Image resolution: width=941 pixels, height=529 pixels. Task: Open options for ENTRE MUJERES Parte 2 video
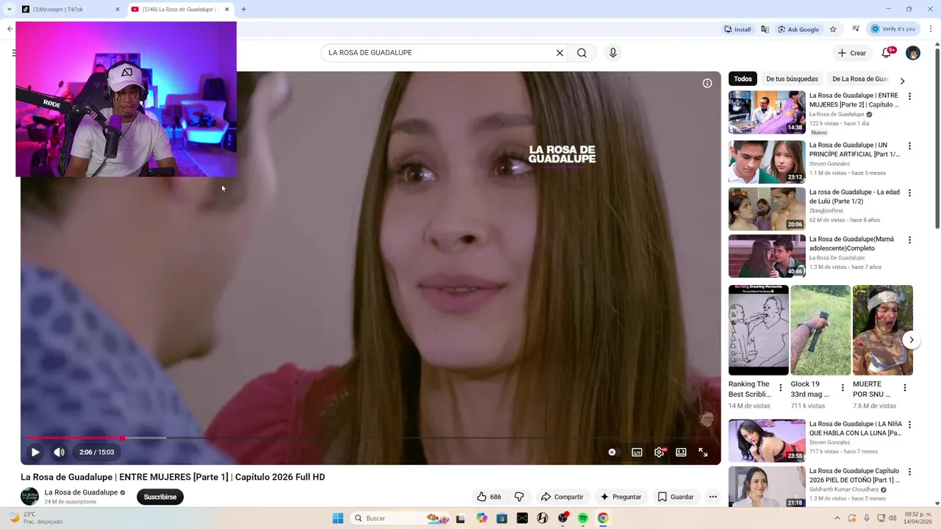pos(909,96)
